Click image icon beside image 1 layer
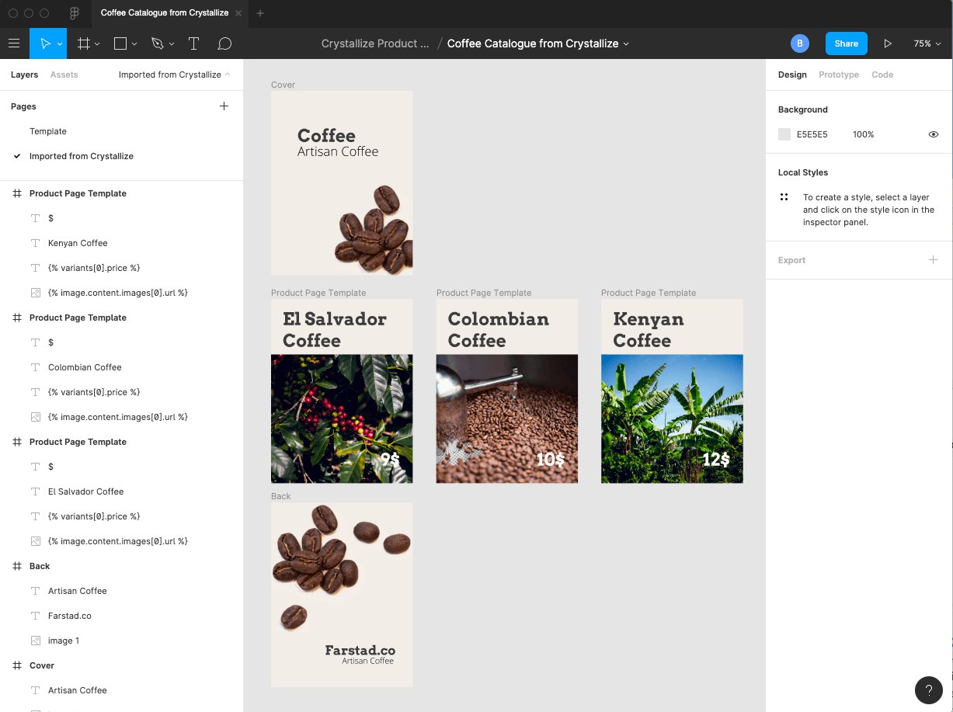 point(35,641)
